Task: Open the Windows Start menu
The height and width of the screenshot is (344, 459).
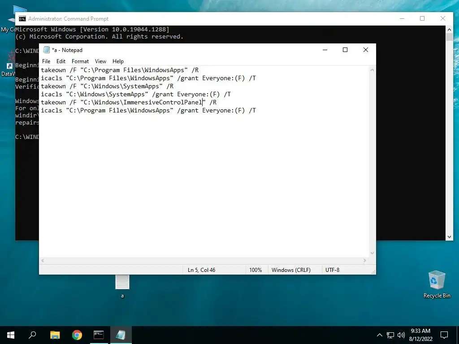Action: (x=11, y=335)
